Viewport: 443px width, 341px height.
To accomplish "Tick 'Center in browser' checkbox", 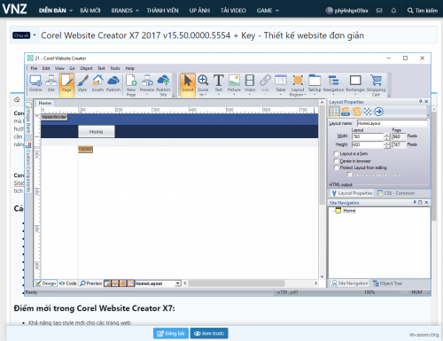I will click(336, 161).
